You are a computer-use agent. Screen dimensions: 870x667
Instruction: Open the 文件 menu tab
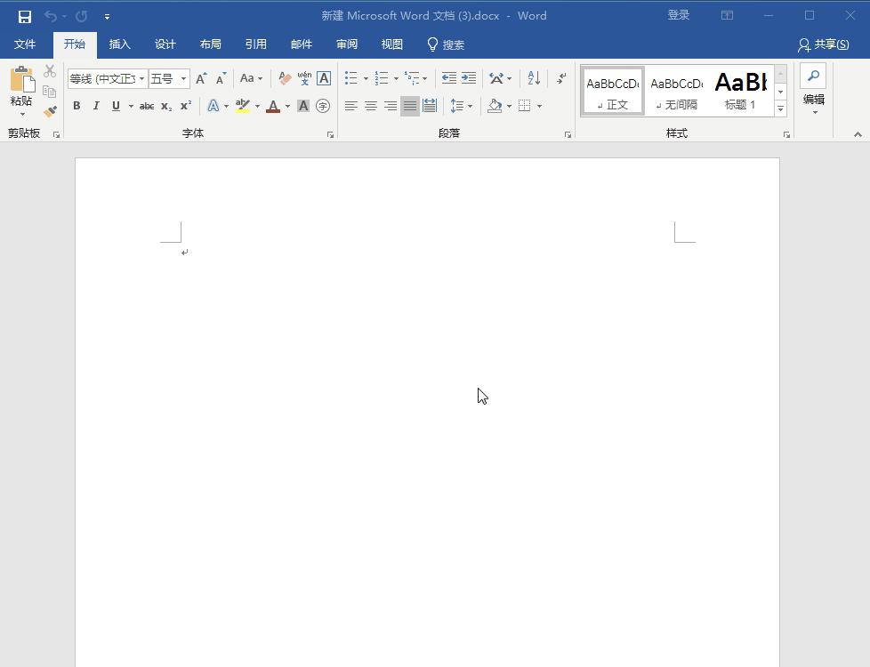[25, 44]
